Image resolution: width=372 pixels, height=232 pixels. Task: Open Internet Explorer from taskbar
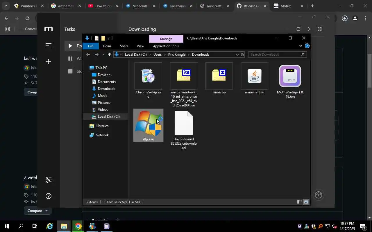pos(50,226)
